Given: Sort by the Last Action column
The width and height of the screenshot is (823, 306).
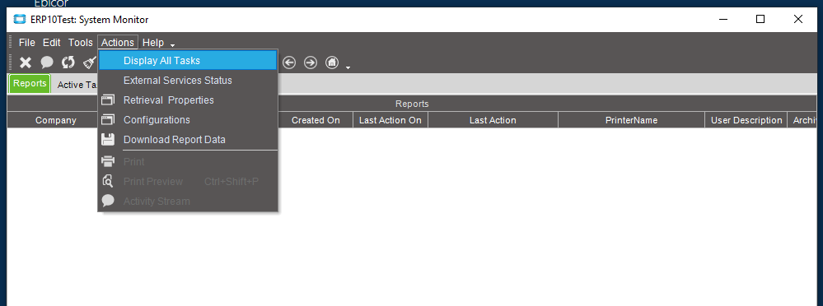Looking at the screenshot, I should (x=493, y=120).
